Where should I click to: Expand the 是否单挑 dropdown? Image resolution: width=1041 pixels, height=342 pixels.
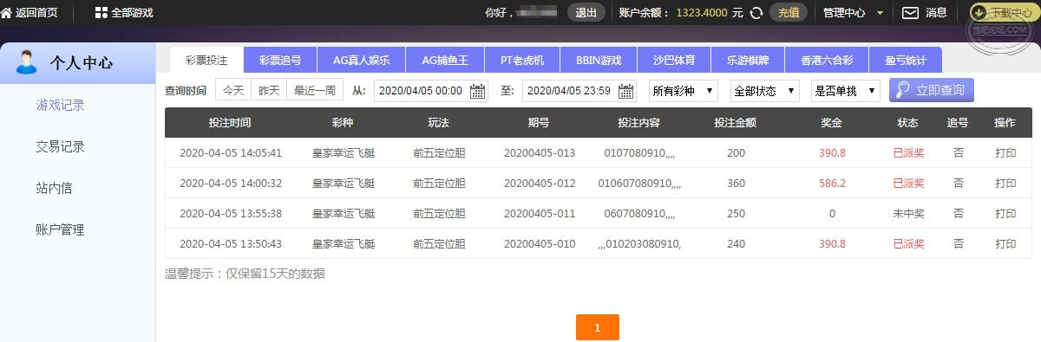pyautogui.click(x=846, y=91)
